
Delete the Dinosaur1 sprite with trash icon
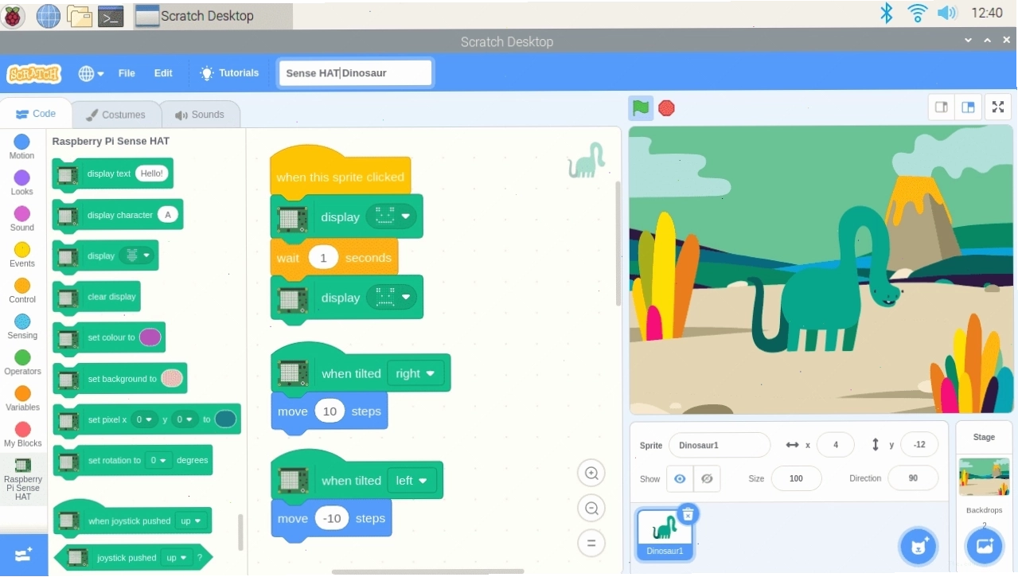[x=688, y=514]
